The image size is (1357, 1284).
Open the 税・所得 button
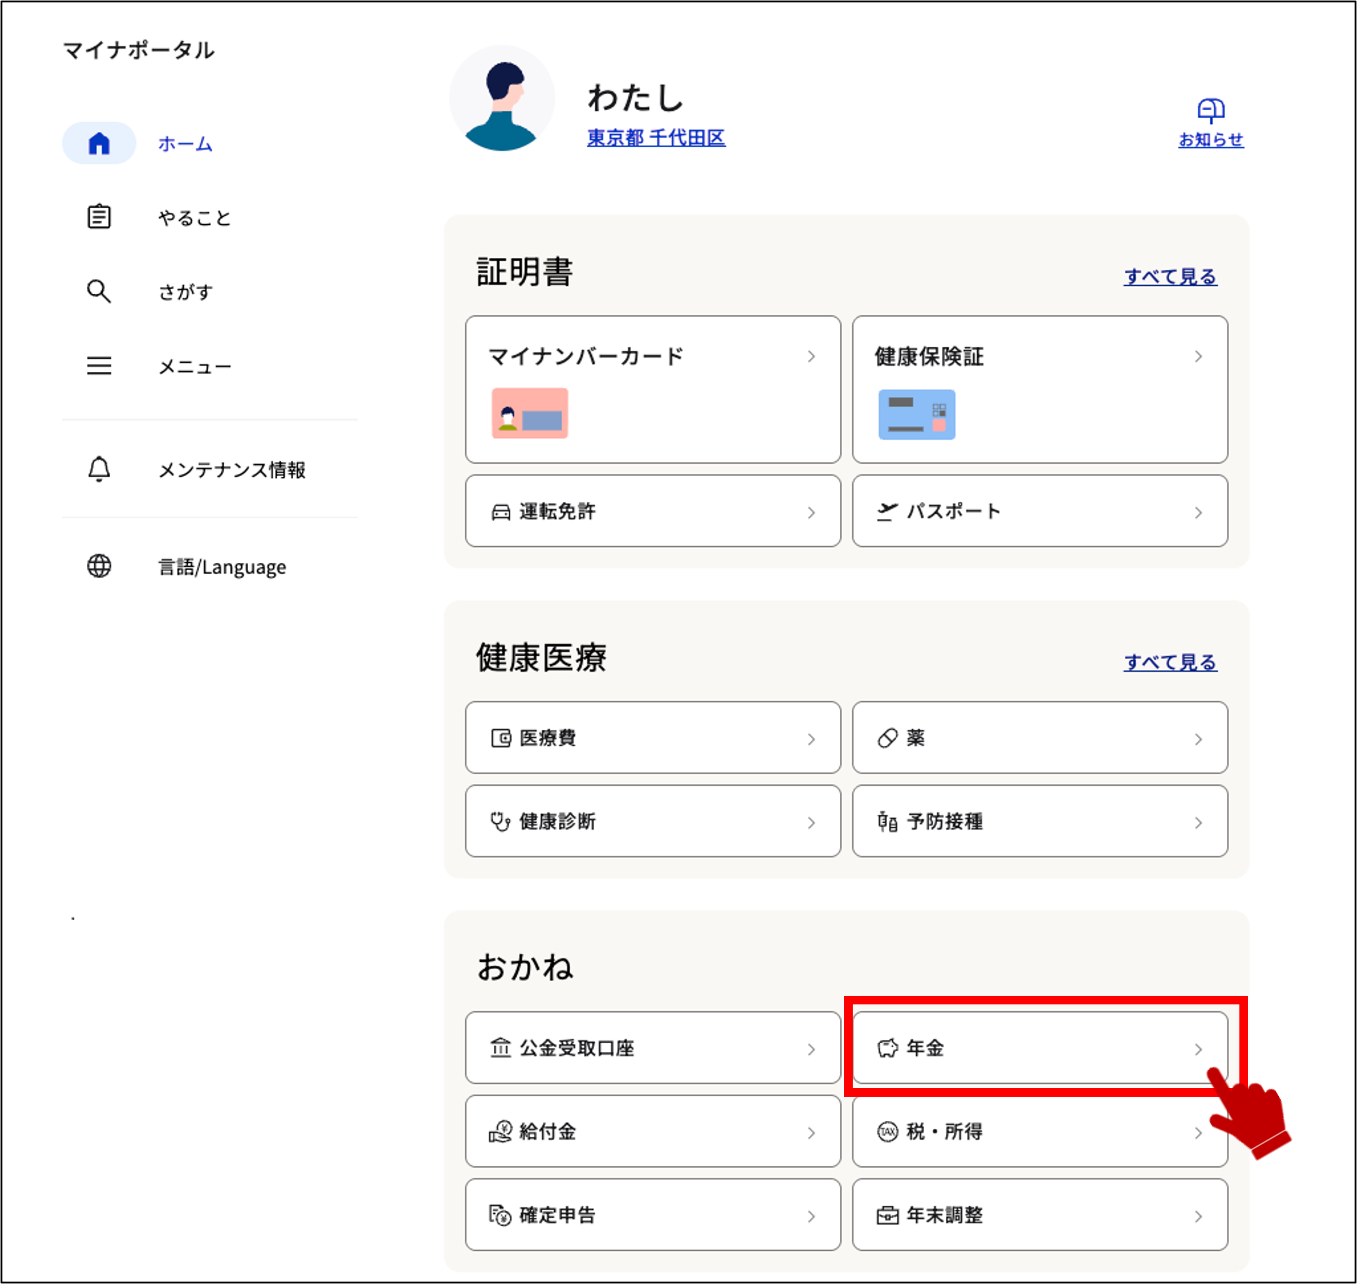(1039, 1131)
